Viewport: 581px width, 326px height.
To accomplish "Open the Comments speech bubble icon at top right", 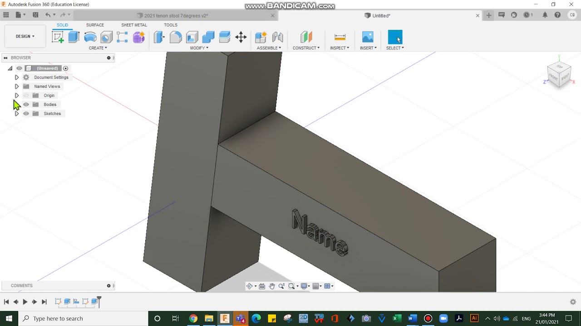I will pyautogui.click(x=502, y=15).
